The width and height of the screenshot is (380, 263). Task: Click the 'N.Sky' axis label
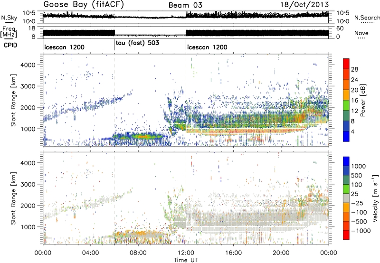pyautogui.click(x=9, y=18)
